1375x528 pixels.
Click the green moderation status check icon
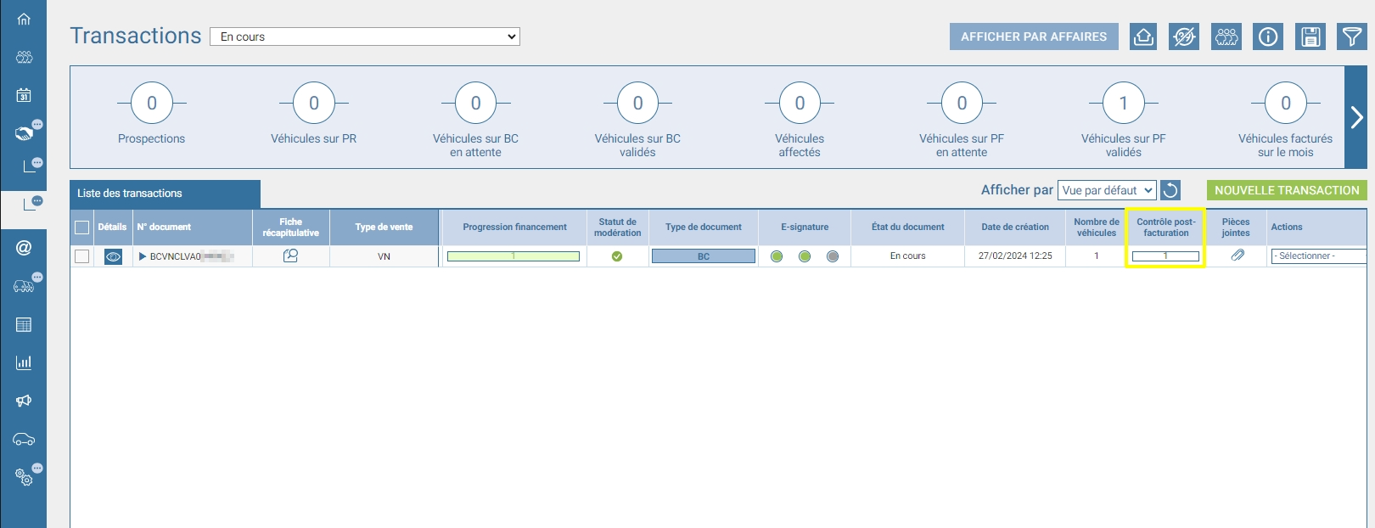click(x=617, y=256)
